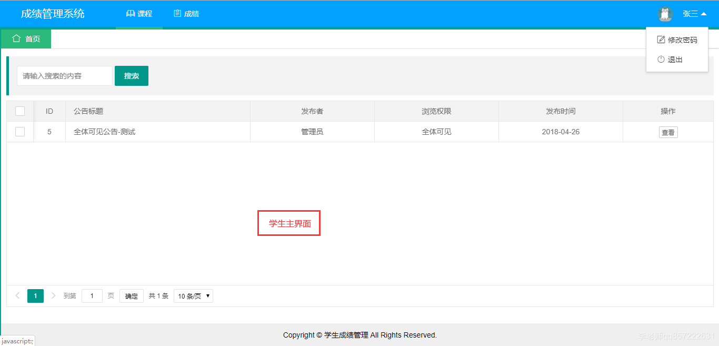Open the 10 条/页 page size dropdown
This screenshot has width=719, height=346.
193,295
